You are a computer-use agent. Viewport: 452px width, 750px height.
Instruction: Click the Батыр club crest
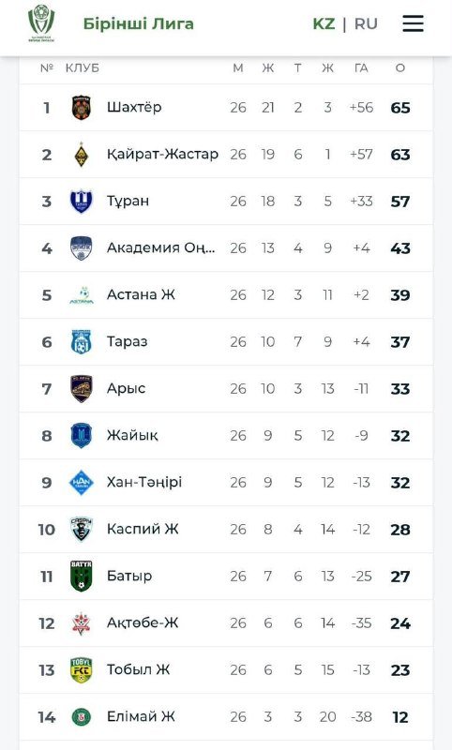(x=82, y=577)
